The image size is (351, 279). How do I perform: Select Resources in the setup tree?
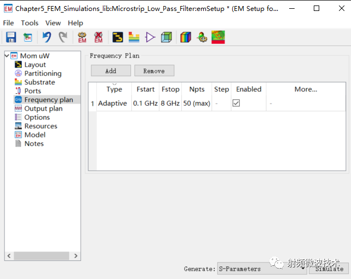(41, 126)
